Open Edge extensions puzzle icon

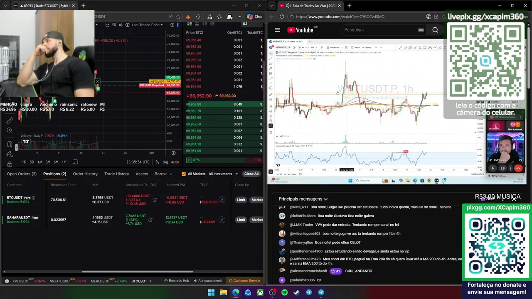(x=198, y=17)
